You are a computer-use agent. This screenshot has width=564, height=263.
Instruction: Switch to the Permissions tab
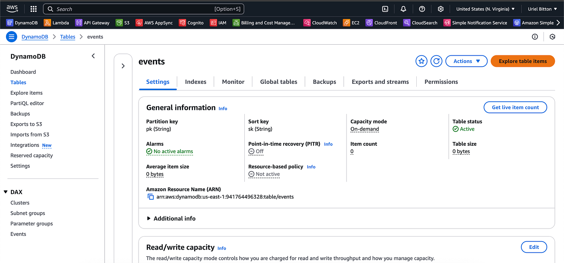pyautogui.click(x=441, y=82)
